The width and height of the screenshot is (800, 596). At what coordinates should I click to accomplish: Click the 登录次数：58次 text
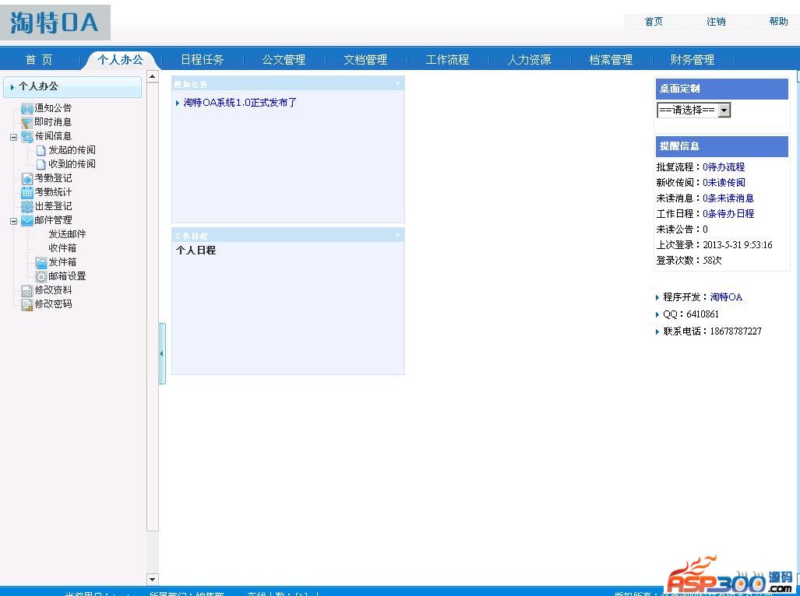689,261
